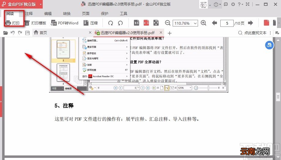Open the 编辑 ribbon tab

[x=48, y=14]
